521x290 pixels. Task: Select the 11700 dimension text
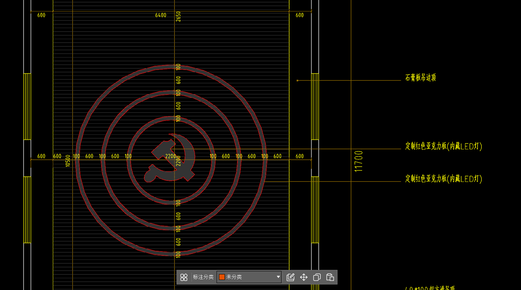click(x=358, y=161)
